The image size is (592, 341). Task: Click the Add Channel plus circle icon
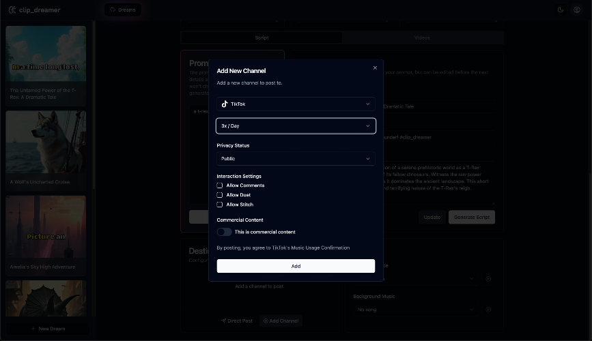click(x=266, y=321)
